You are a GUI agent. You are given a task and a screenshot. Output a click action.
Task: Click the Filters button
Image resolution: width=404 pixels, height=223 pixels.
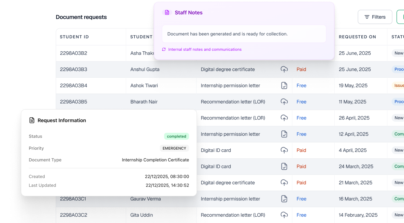click(375, 17)
